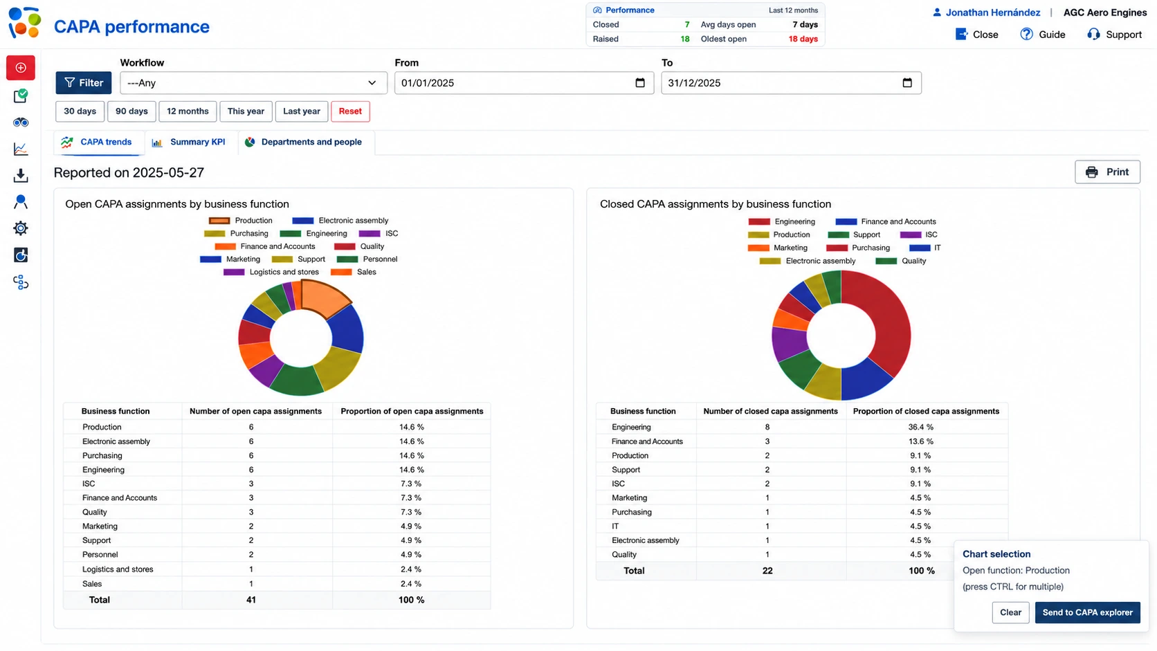This screenshot has height=651, width=1157.
Task: Expand the Workflow dropdown
Action: tap(253, 83)
